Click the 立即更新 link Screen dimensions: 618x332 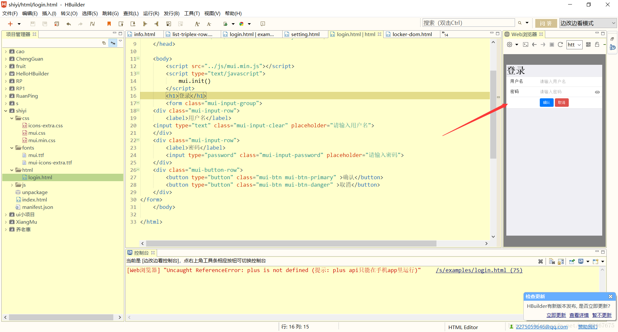[x=556, y=315]
